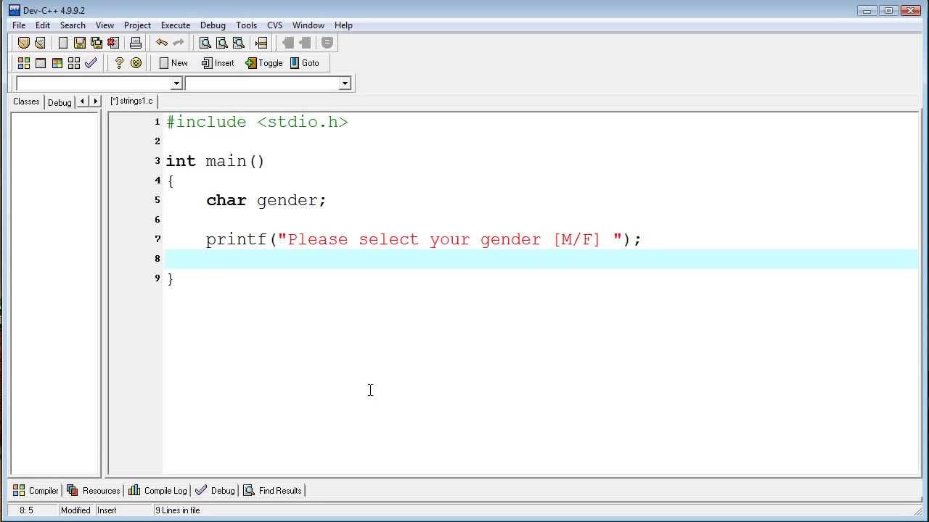Click the Insert toolbar button

(x=218, y=63)
